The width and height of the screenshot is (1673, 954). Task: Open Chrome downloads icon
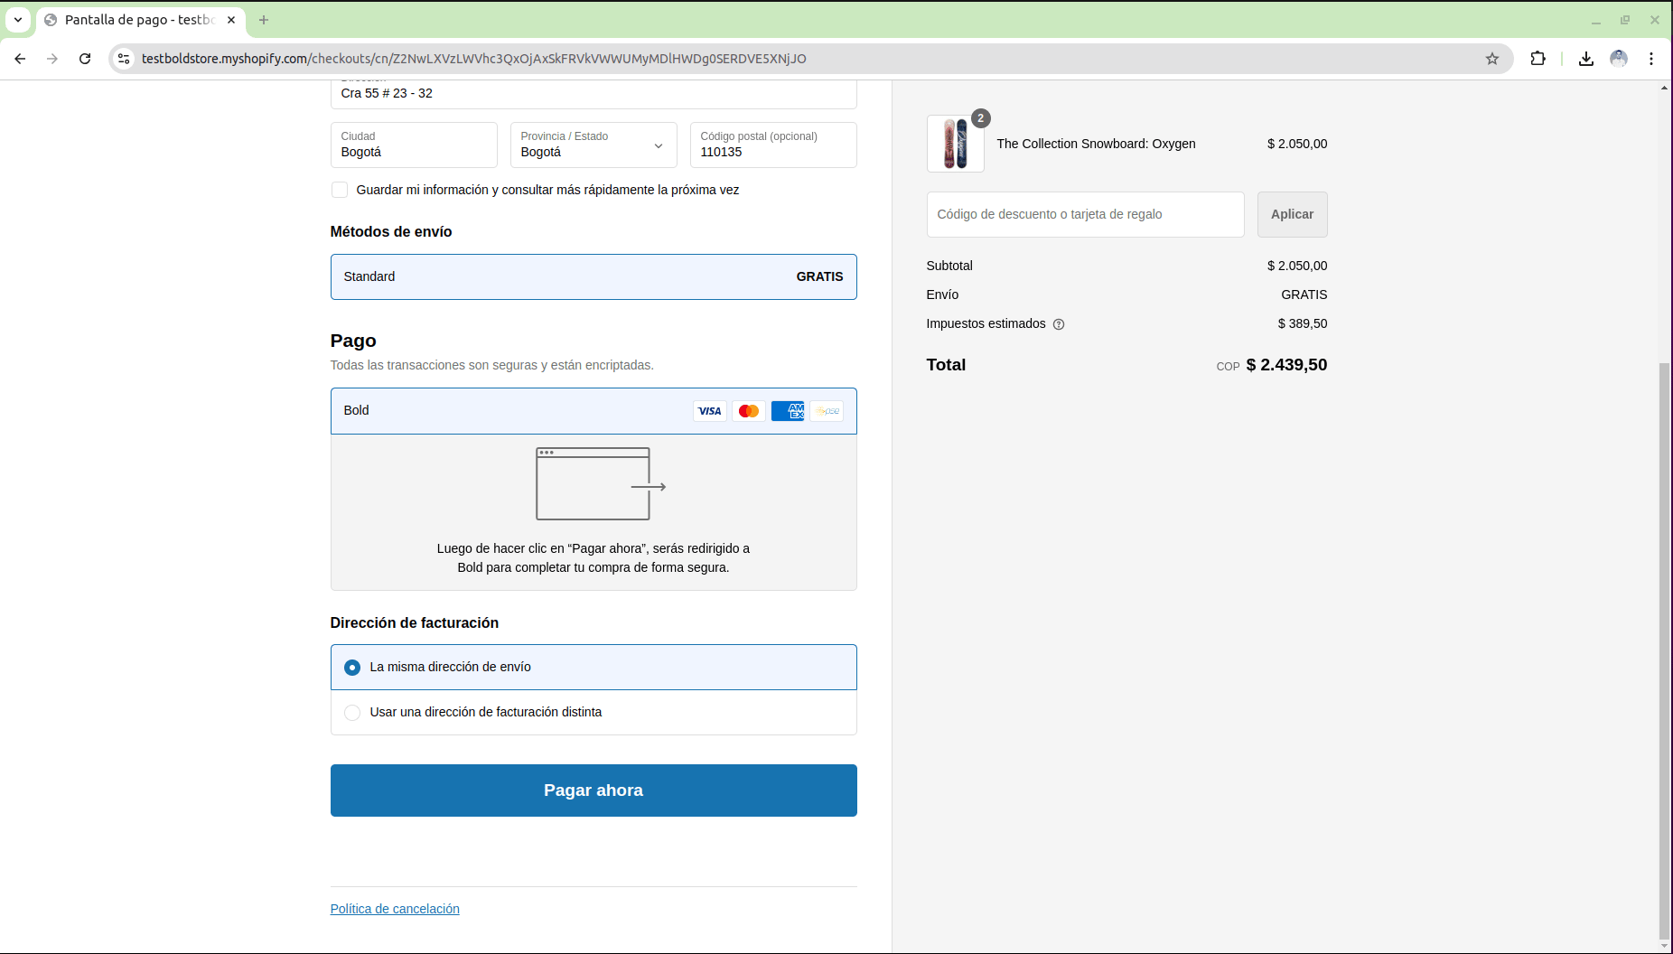pyautogui.click(x=1585, y=59)
